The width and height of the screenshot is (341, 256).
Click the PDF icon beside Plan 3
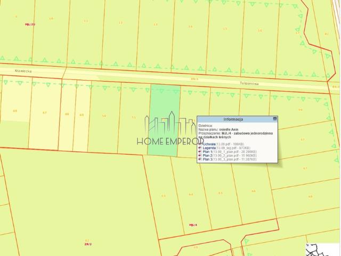(x=200, y=159)
